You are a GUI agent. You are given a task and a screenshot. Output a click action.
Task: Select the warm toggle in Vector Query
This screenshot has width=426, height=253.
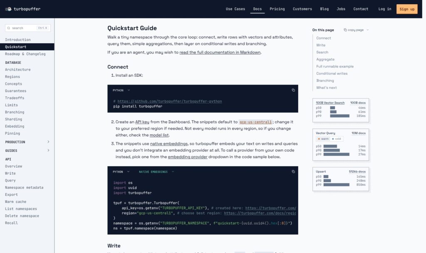[x=323, y=139]
